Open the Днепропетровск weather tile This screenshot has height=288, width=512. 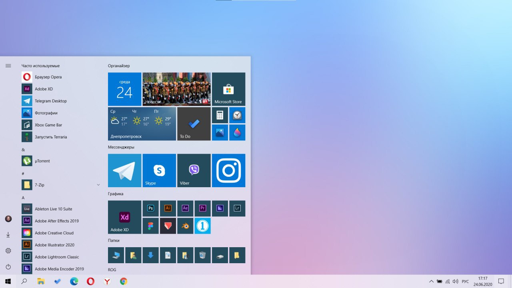[x=142, y=124]
